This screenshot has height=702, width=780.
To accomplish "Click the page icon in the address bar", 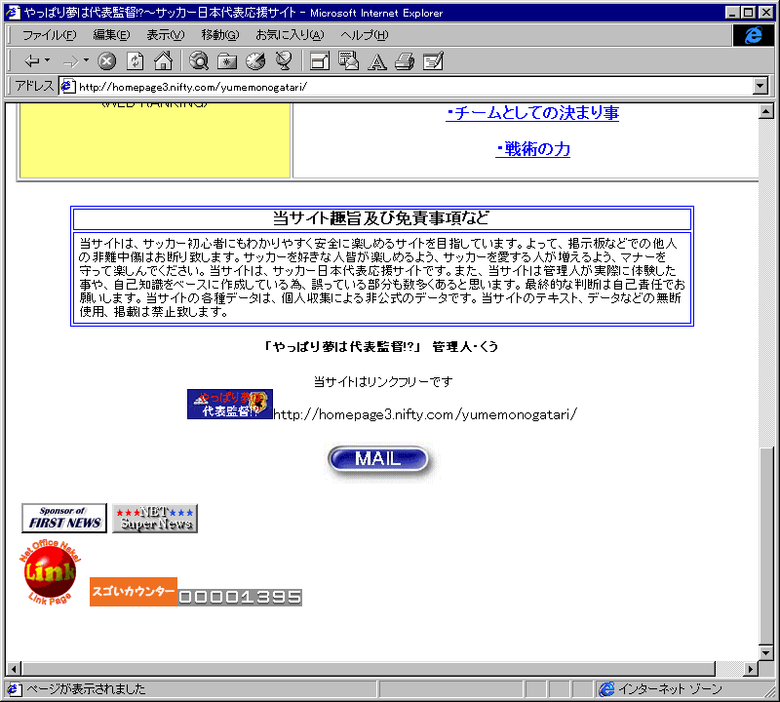I will tap(67, 87).
